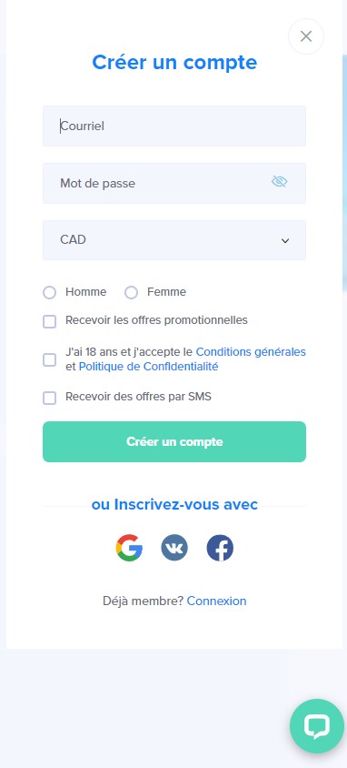Screen dimensions: 347x768
Task: Go to the Connexion link
Action: (216, 601)
